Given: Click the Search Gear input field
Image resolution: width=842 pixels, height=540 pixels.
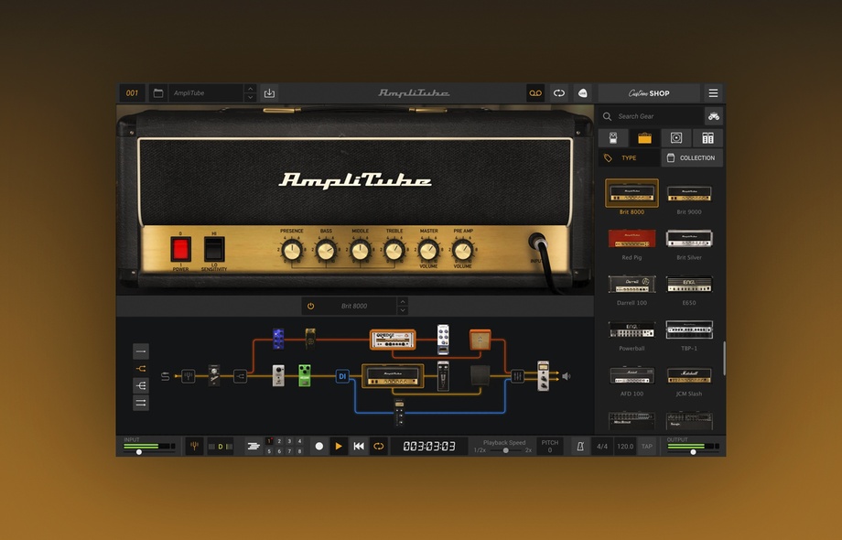Looking at the screenshot, I should point(652,116).
